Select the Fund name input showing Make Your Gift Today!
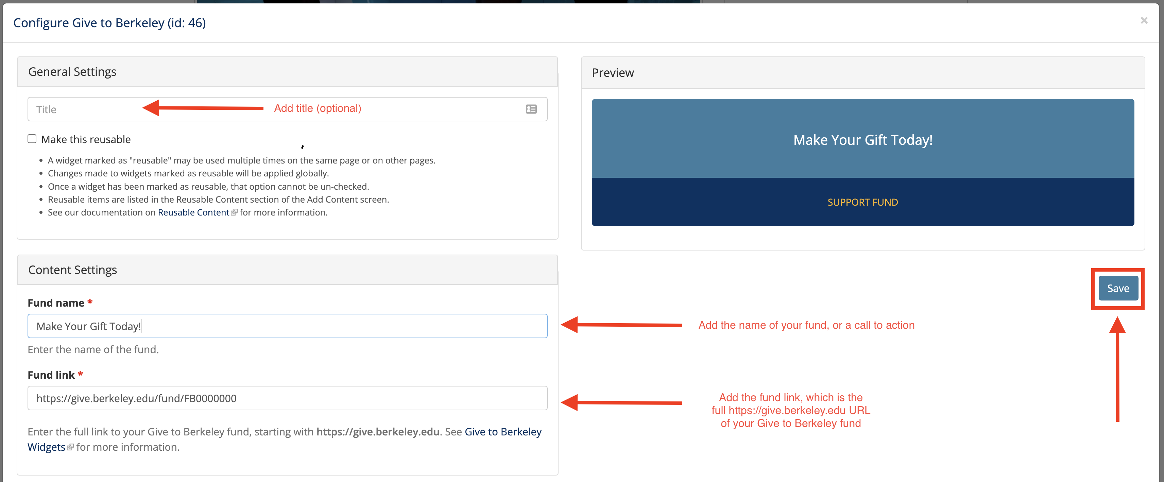Screen dimensions: 1164x482 point(287,326)
